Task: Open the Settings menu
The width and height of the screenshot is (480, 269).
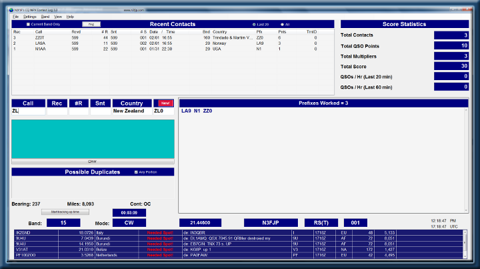Action: (29, 16)
